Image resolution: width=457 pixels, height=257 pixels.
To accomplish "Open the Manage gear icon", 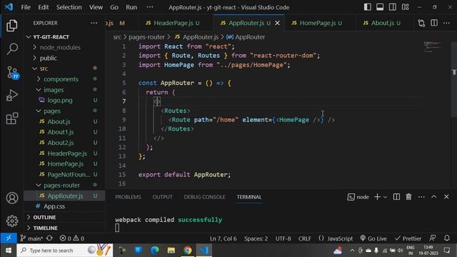I will [x=12, y=221].
